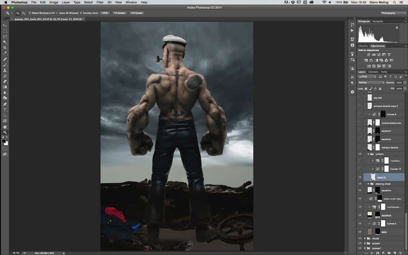Click the lock image pixels brush icon
Screen dimensions: 408x255
point(370,88)
